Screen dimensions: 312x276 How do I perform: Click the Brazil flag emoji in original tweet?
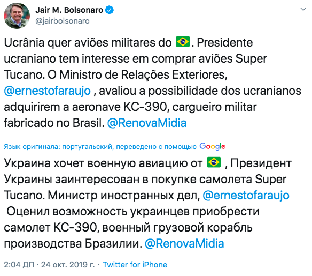pyautogui.click(x=183, y=42)
